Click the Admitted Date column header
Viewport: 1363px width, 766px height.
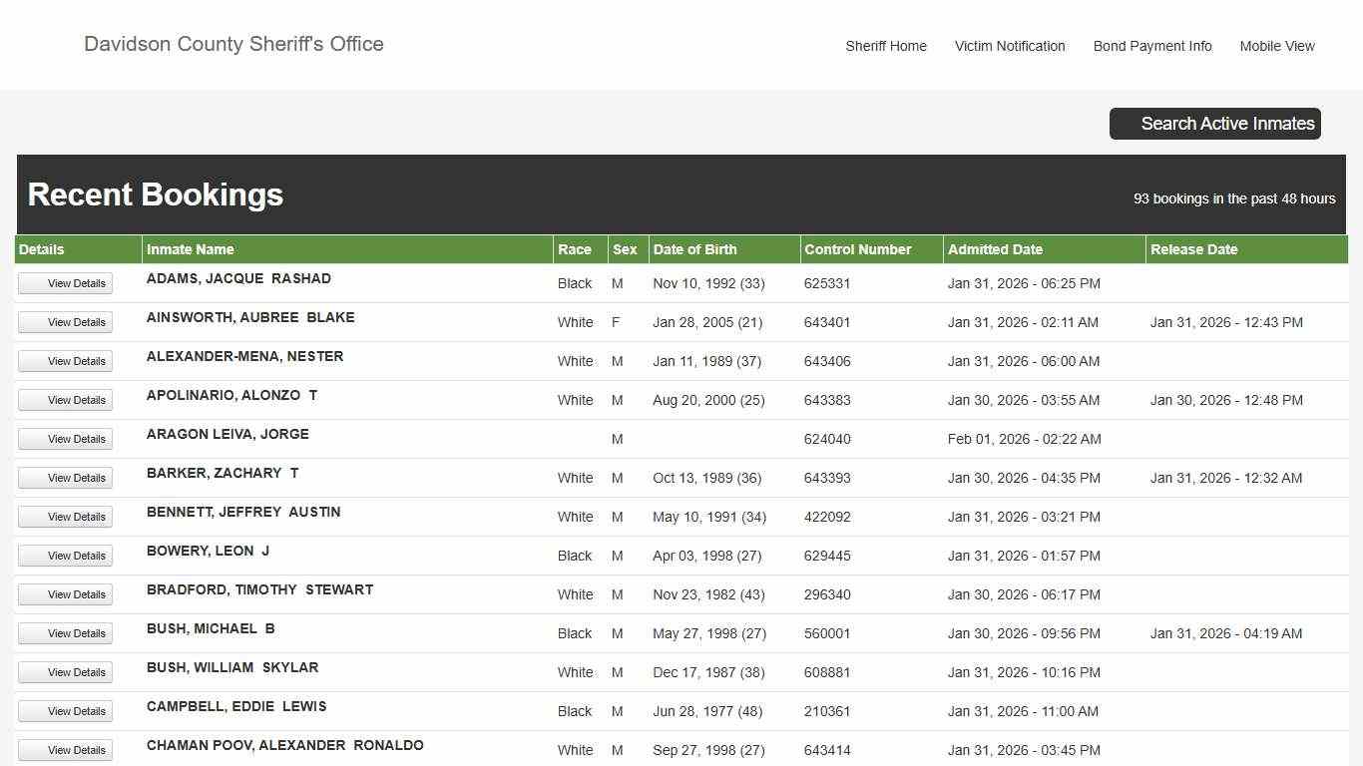[995, 249]
